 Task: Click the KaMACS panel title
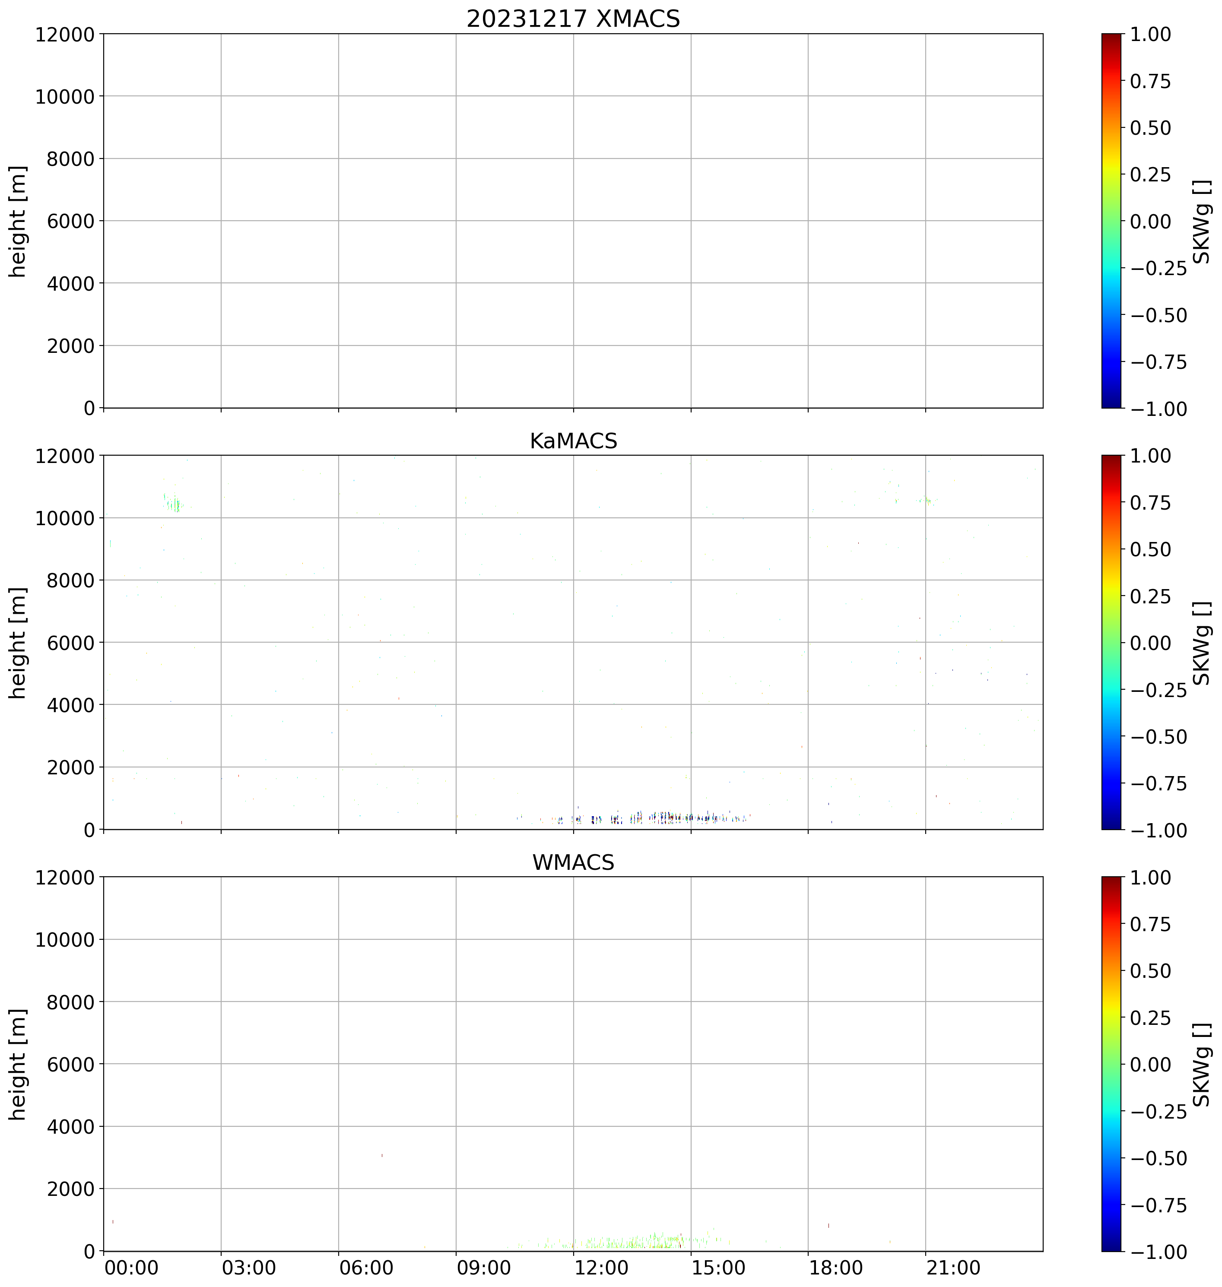[x=573, y=441]
